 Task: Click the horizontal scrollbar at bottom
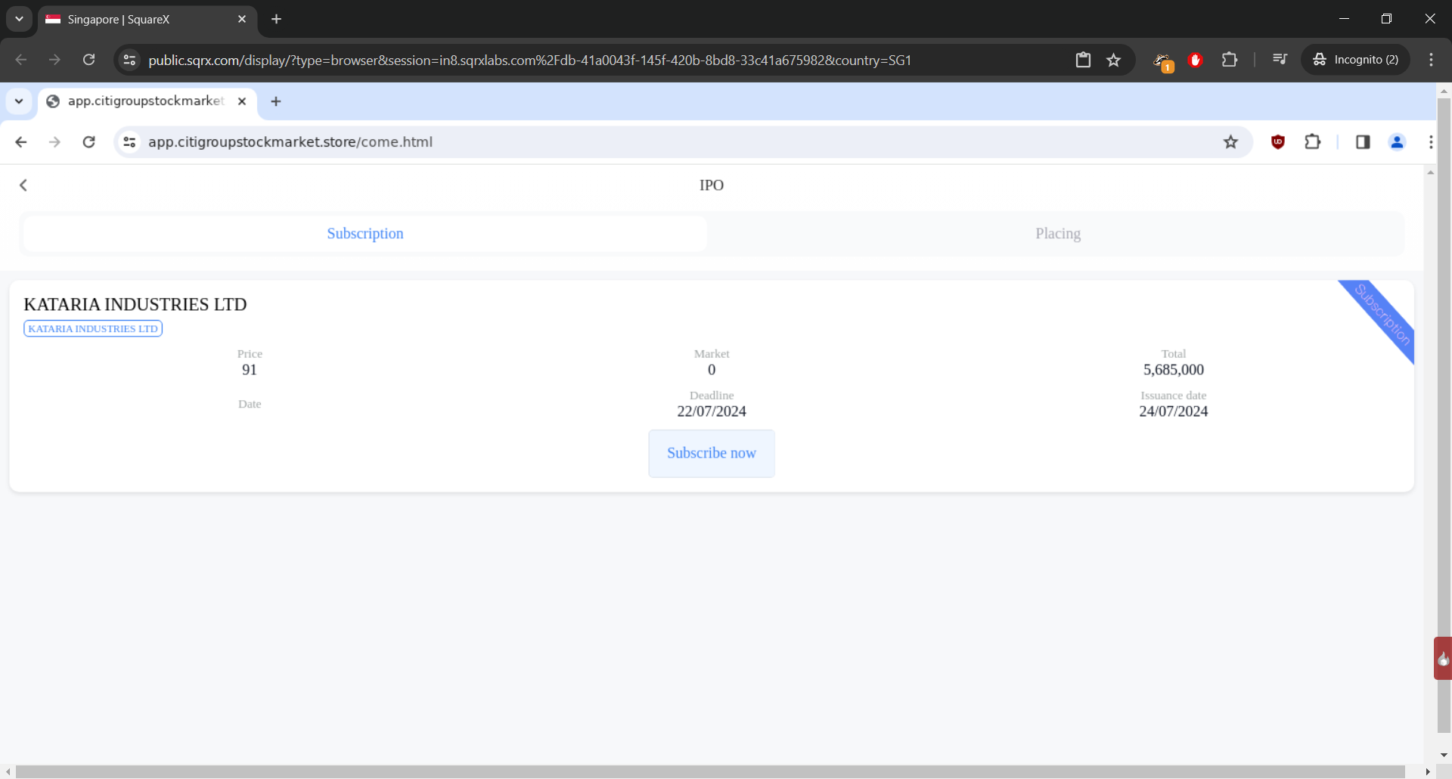click(711, 771)
